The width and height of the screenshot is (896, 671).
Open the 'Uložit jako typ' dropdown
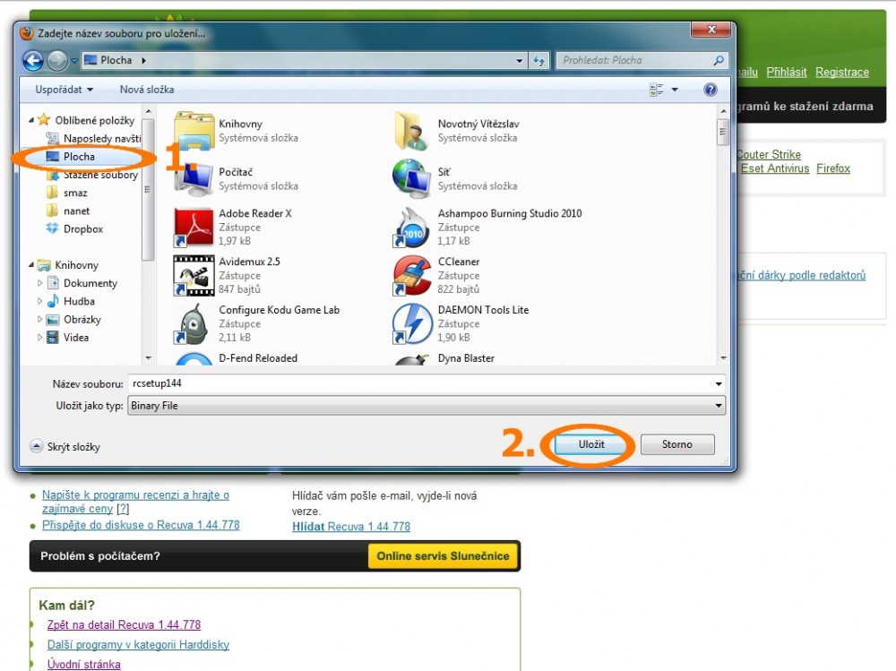(x=426, y=406)
